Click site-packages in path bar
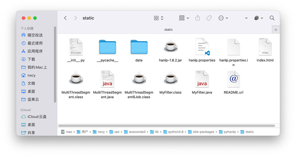Viewport: 296px width, 157px height. pyautogui.click(x=201, y=132)
